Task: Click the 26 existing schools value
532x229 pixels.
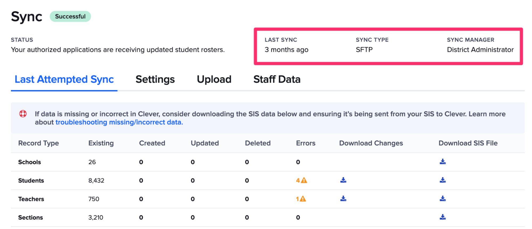Action: pyautogui.click(x=92, y=162)
